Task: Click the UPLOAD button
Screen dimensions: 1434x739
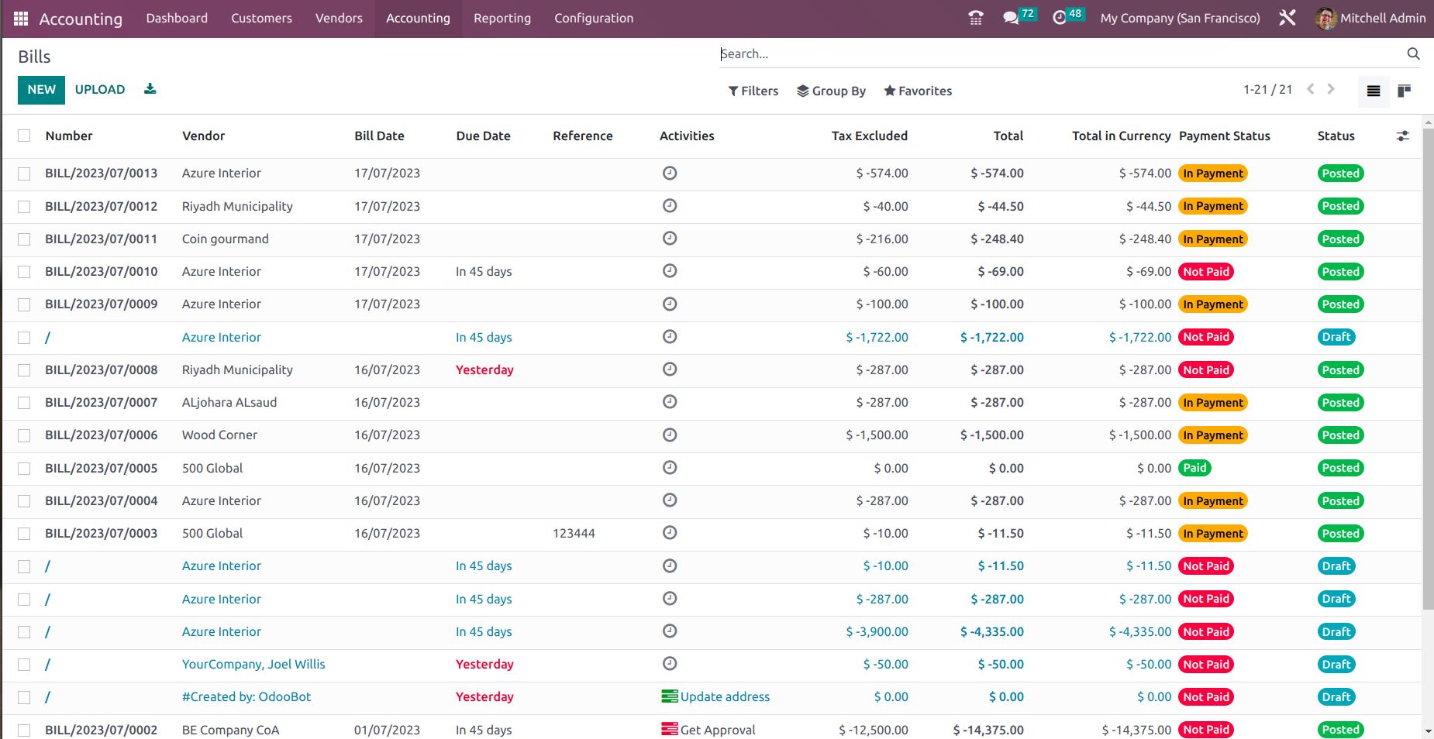Action: (x=99, y=89)
